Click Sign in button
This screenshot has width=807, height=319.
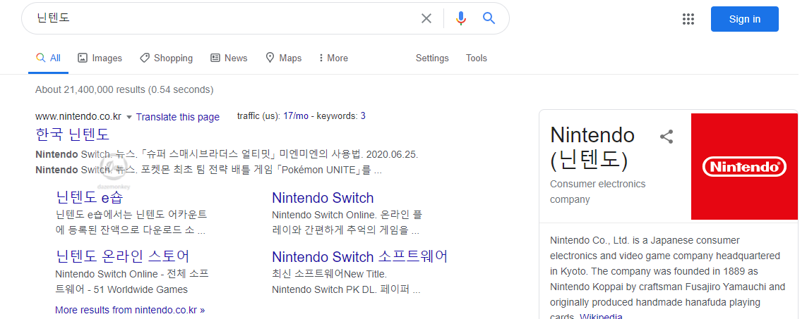click(744, 19)
